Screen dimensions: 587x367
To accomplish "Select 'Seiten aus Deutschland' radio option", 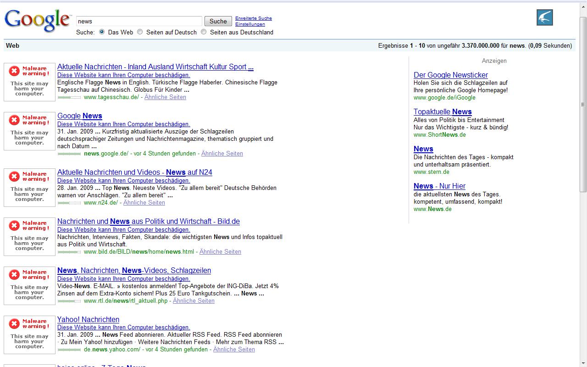I will 204,32.
